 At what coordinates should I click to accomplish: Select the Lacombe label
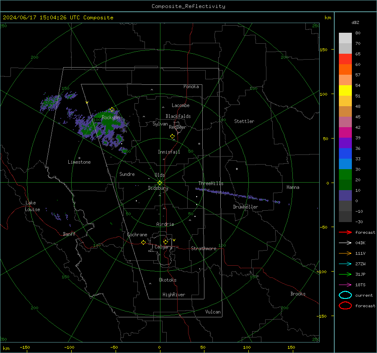(x=181, y=105)
